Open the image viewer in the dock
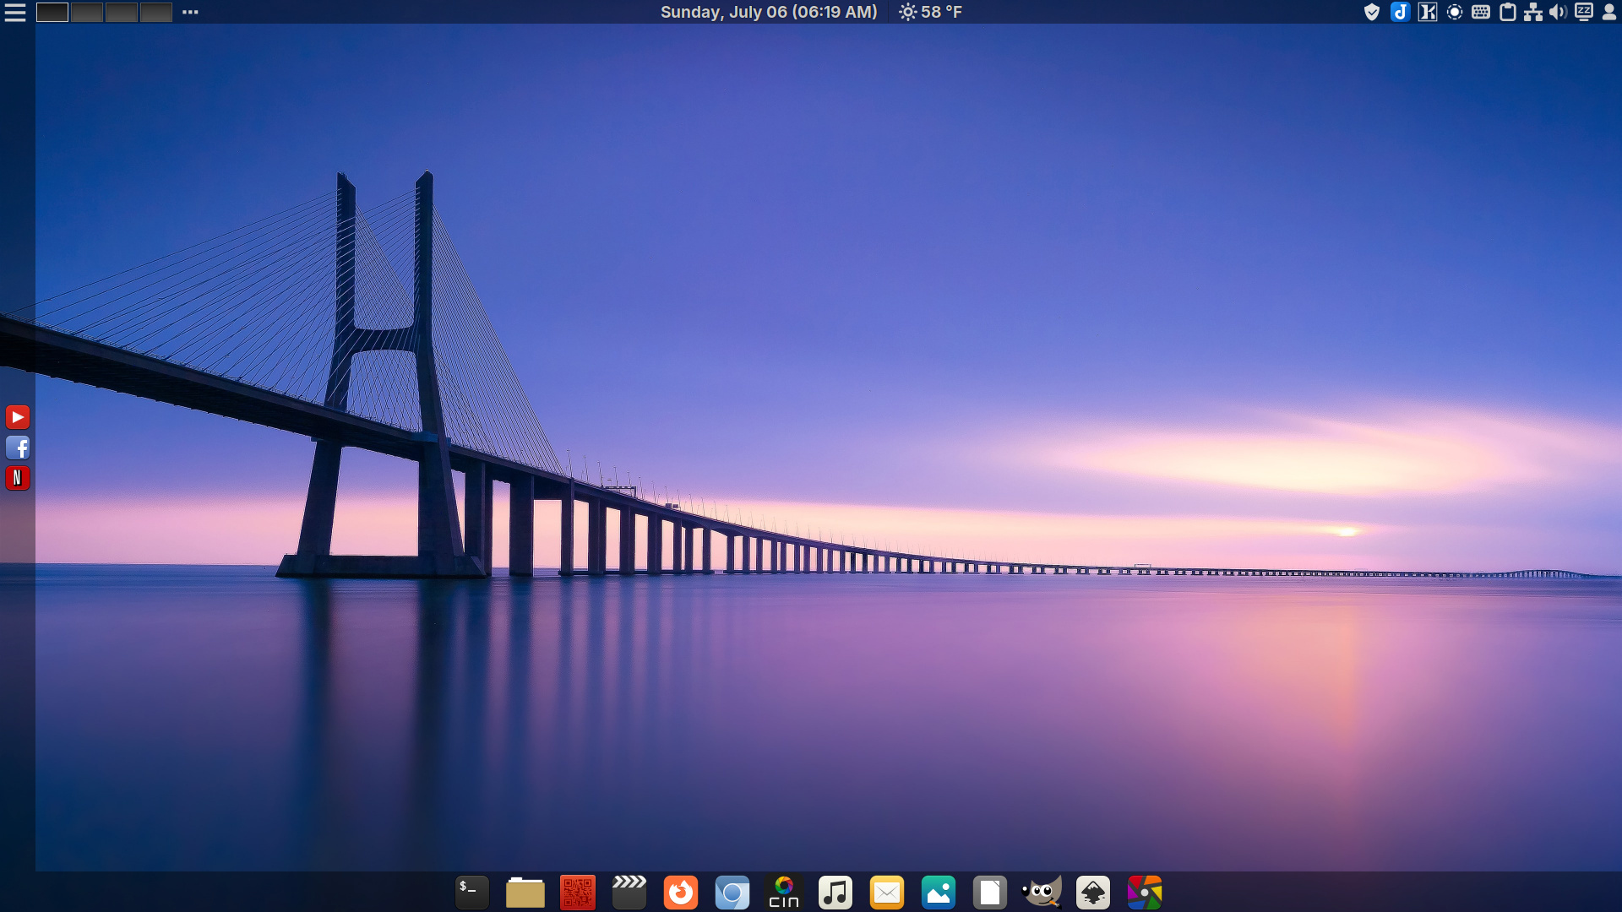1622x912 pixels. click(939, 893)
